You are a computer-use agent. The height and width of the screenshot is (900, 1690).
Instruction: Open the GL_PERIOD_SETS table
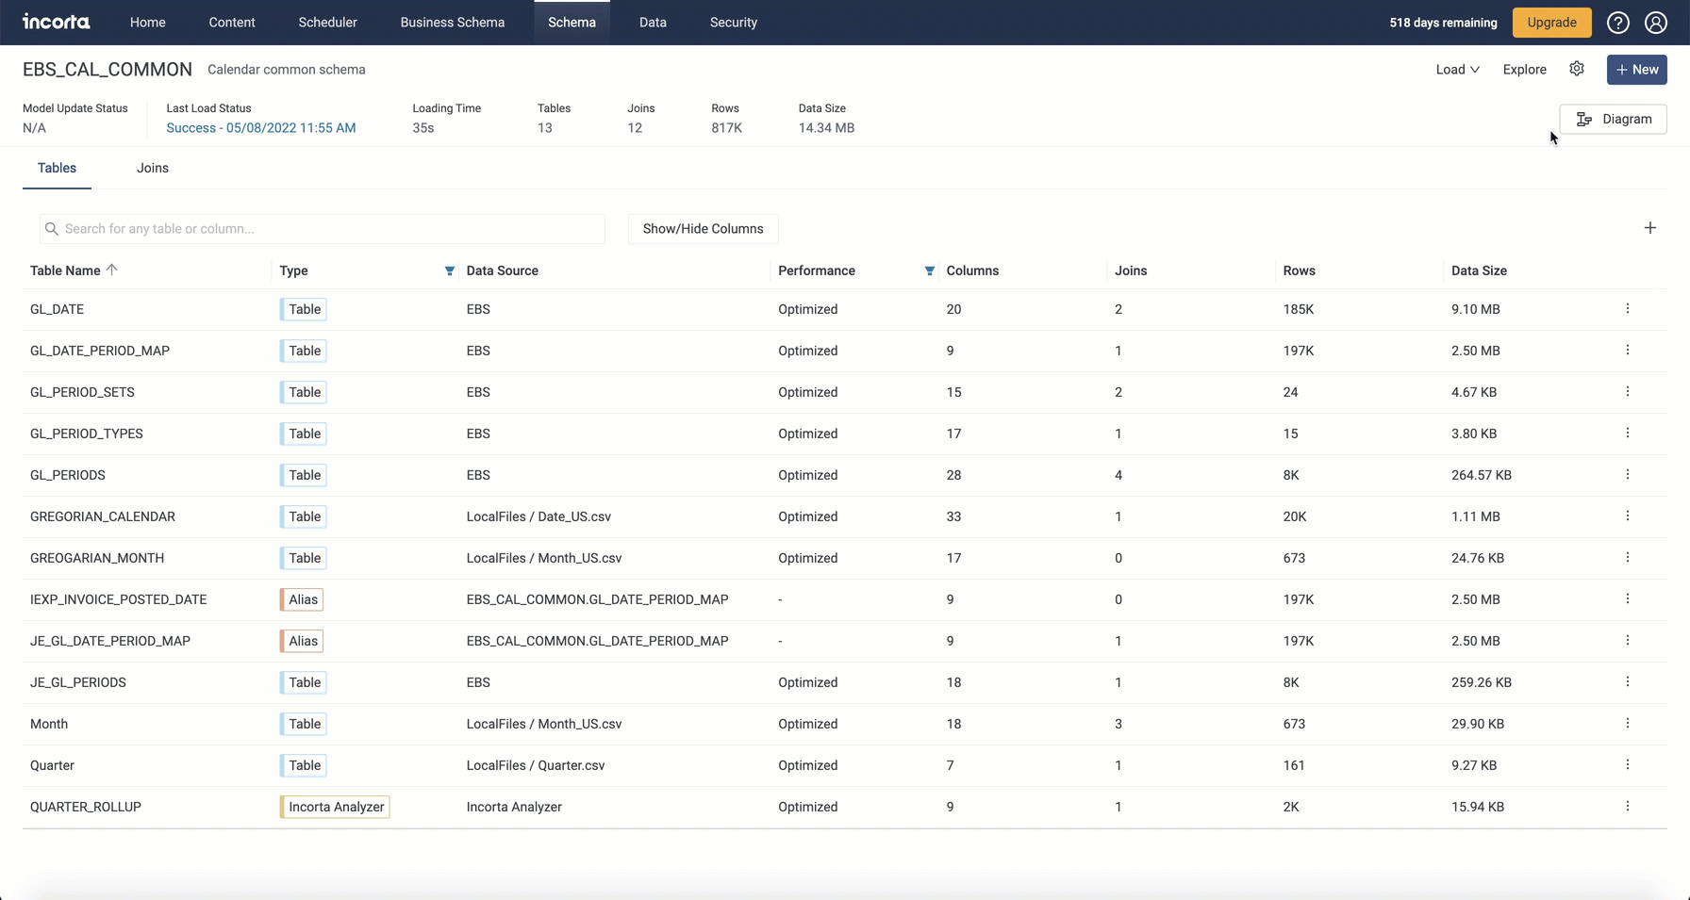pos(82,392)
